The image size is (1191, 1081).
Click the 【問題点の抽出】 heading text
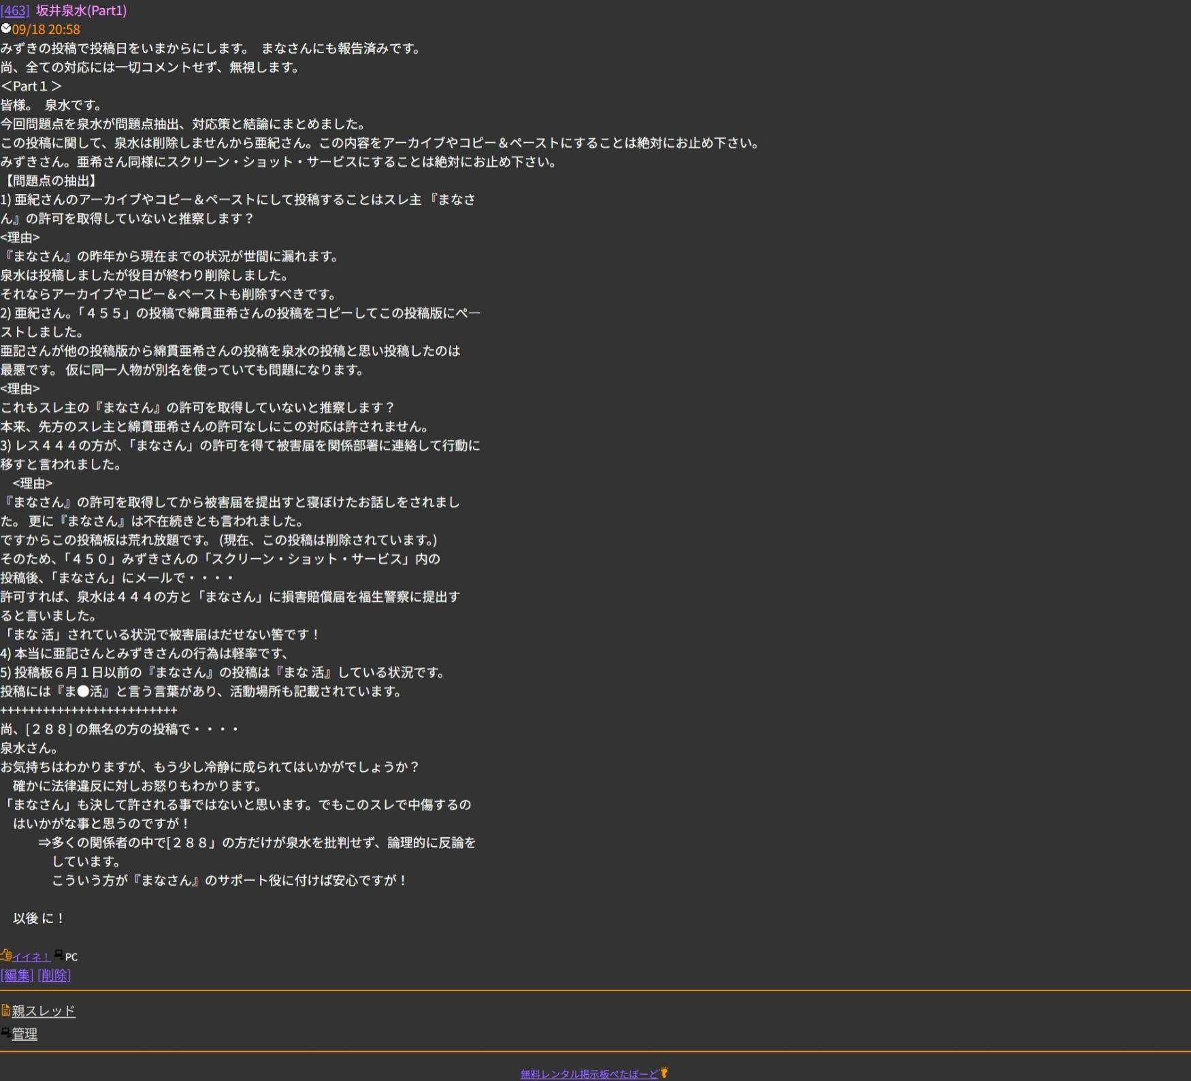[x=51, y=180]
